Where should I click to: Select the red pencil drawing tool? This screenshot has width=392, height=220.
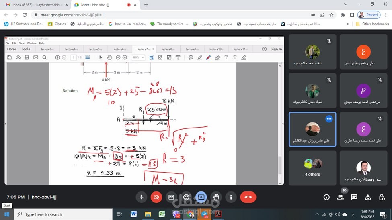pos(208,57)
